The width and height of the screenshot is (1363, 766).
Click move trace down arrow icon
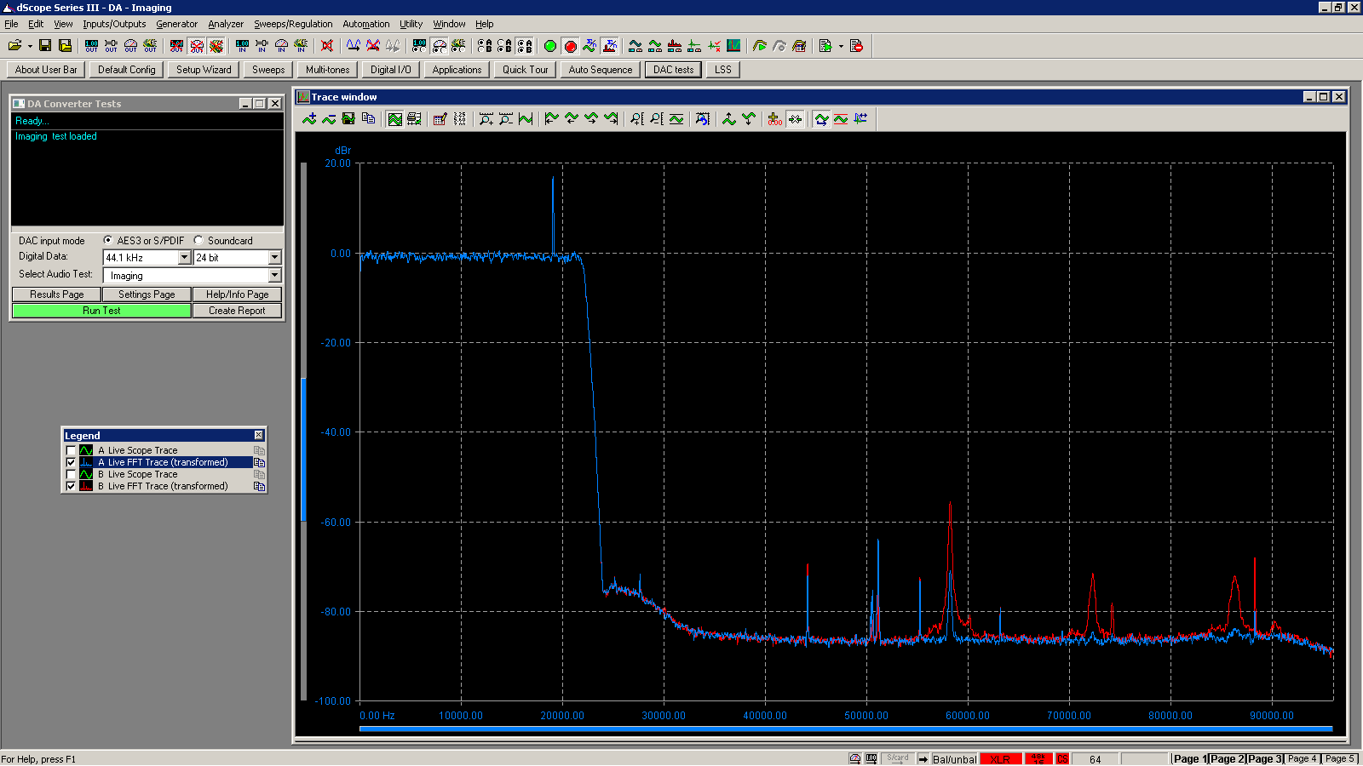[749, 119]
